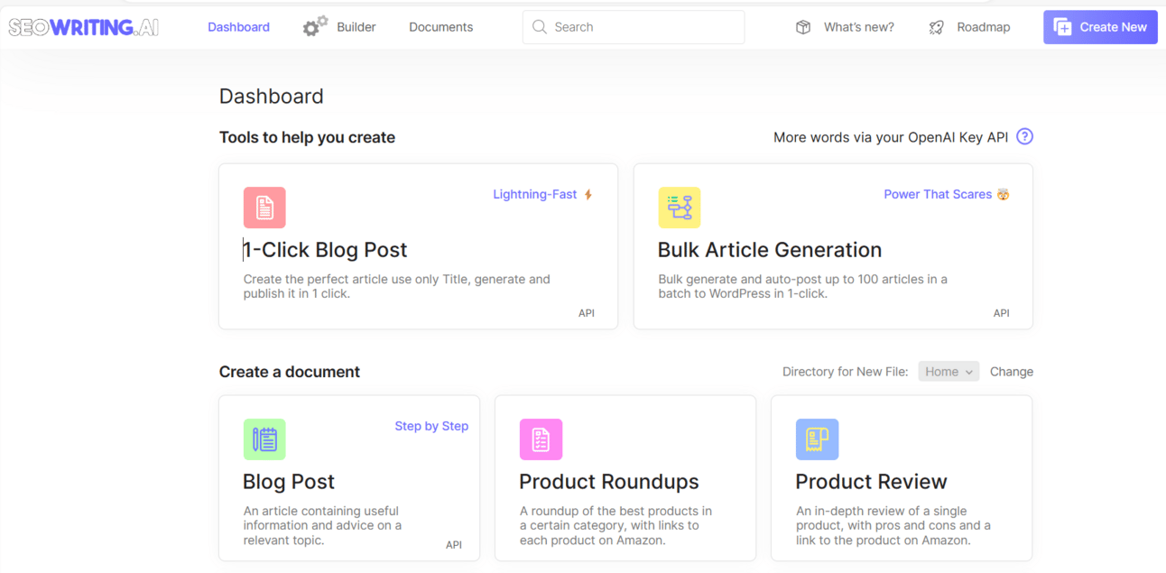Click the Roadmap rocket icon
Viewport: 1166px width, 573px height.
(x=937, y=27)
